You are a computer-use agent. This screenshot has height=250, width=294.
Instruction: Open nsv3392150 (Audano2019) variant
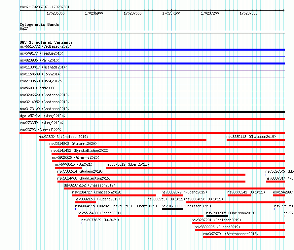[97, 199]
